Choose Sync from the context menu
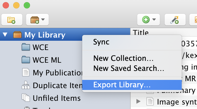Viewport: 197px width, 109px height. pyautogui.click(x=101, y=42)
